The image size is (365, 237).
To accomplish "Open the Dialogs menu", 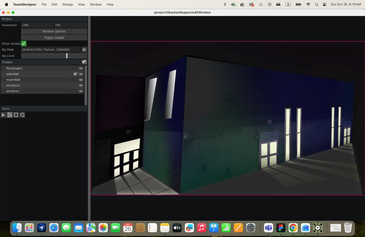I will click(x=67, y=4).
